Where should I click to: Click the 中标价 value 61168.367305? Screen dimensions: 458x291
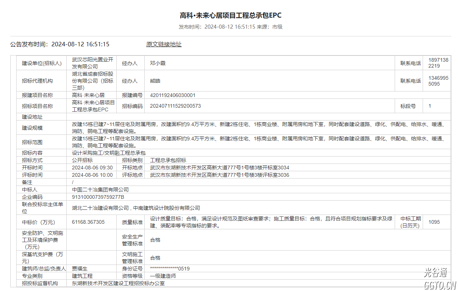pos(88,222)
